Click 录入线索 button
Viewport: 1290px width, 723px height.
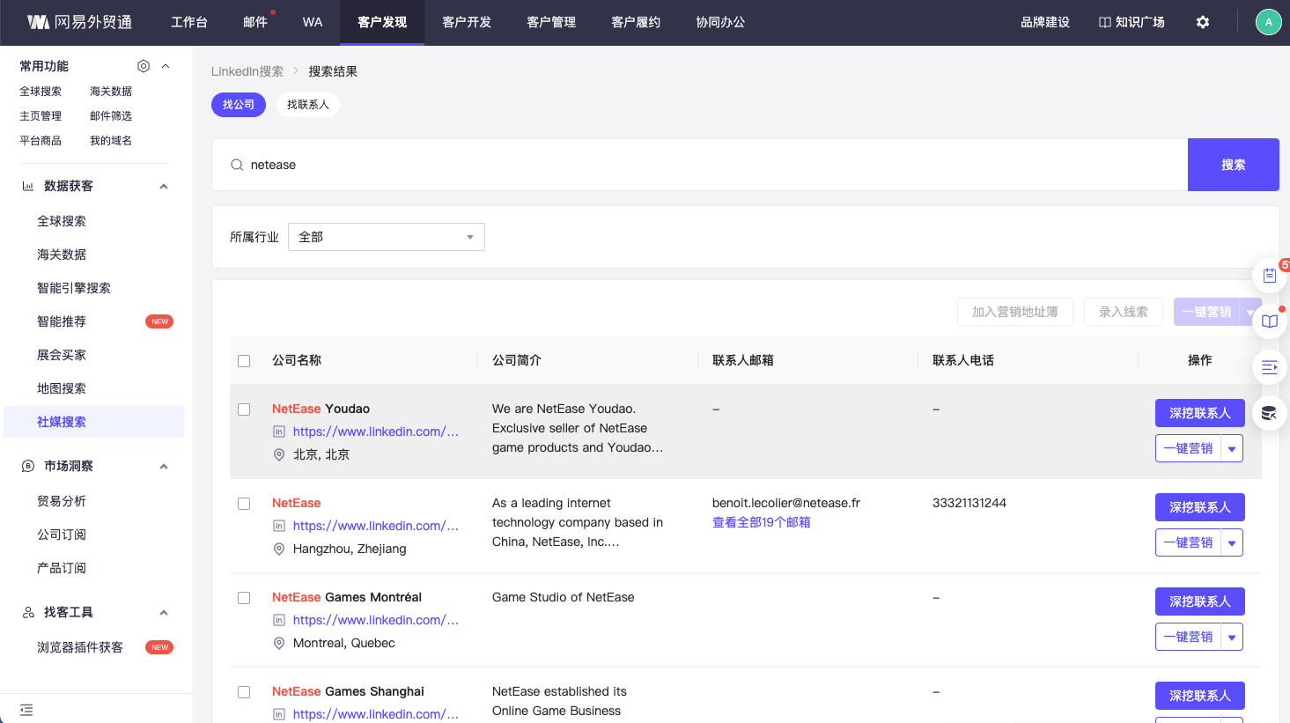[1124, 312]
